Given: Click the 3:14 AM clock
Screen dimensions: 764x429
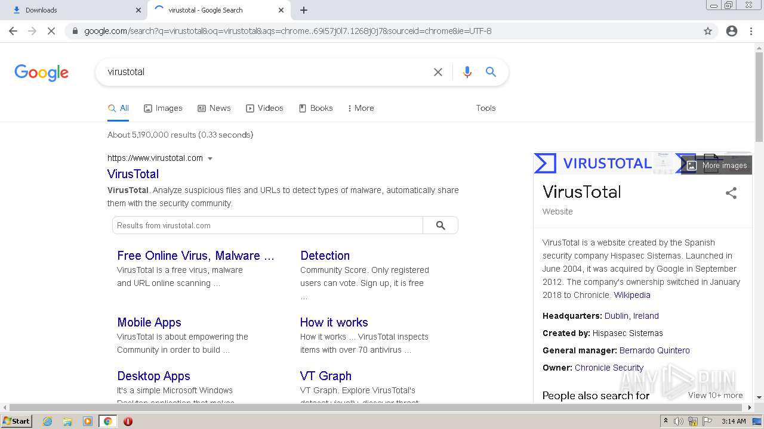Looking at the screenshot, I should pyautogui.click(x=734, y=421).
